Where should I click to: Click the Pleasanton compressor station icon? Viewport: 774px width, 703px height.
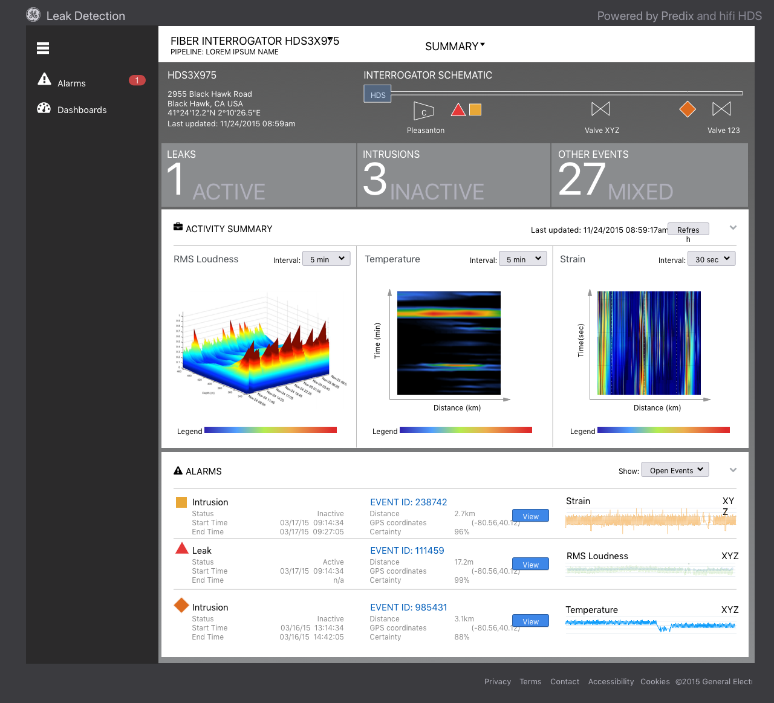coord(424,111)
